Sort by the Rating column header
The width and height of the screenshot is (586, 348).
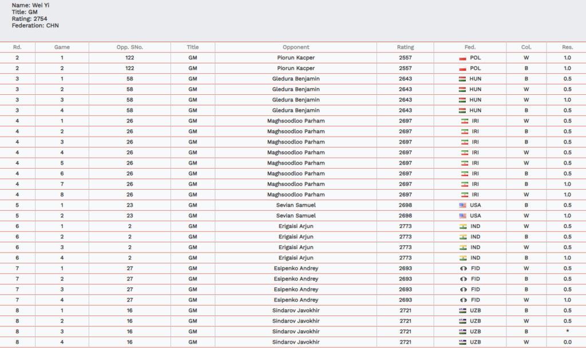405,47
